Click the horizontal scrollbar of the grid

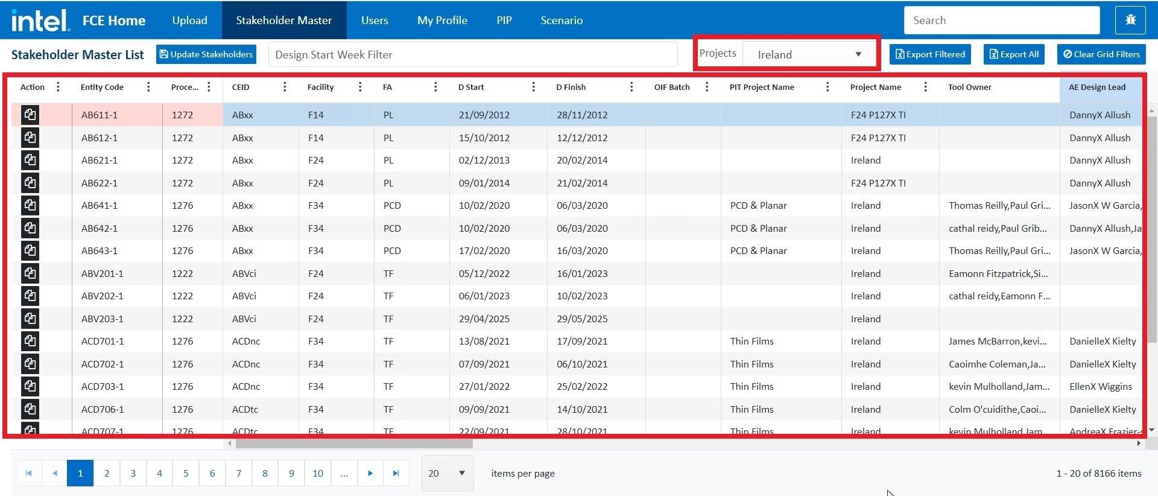click(x=354, y=444)
